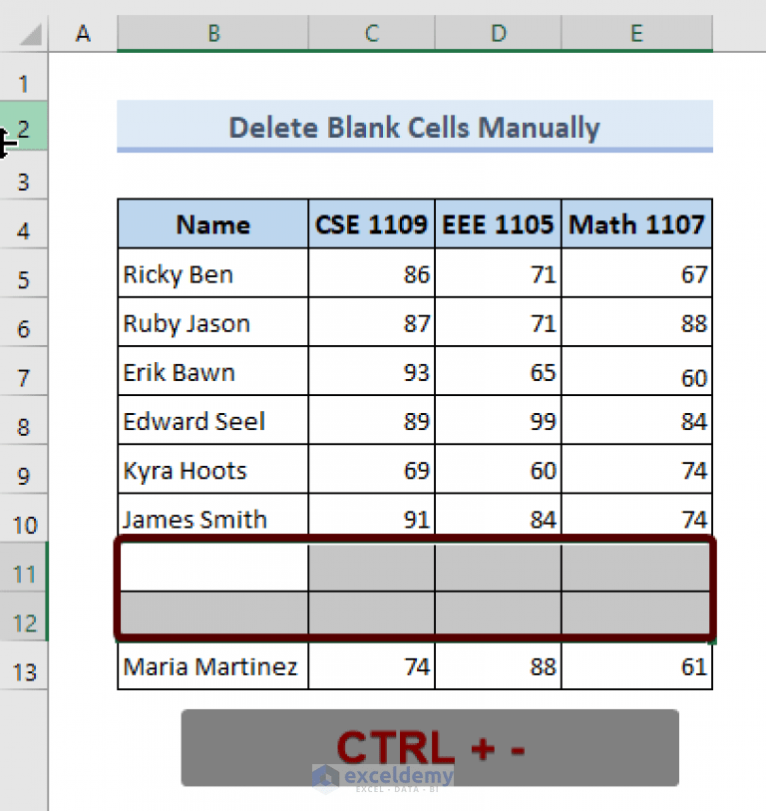Click the 'Name' header cell
Screen dimensions: 766x811
pos(212,224)
